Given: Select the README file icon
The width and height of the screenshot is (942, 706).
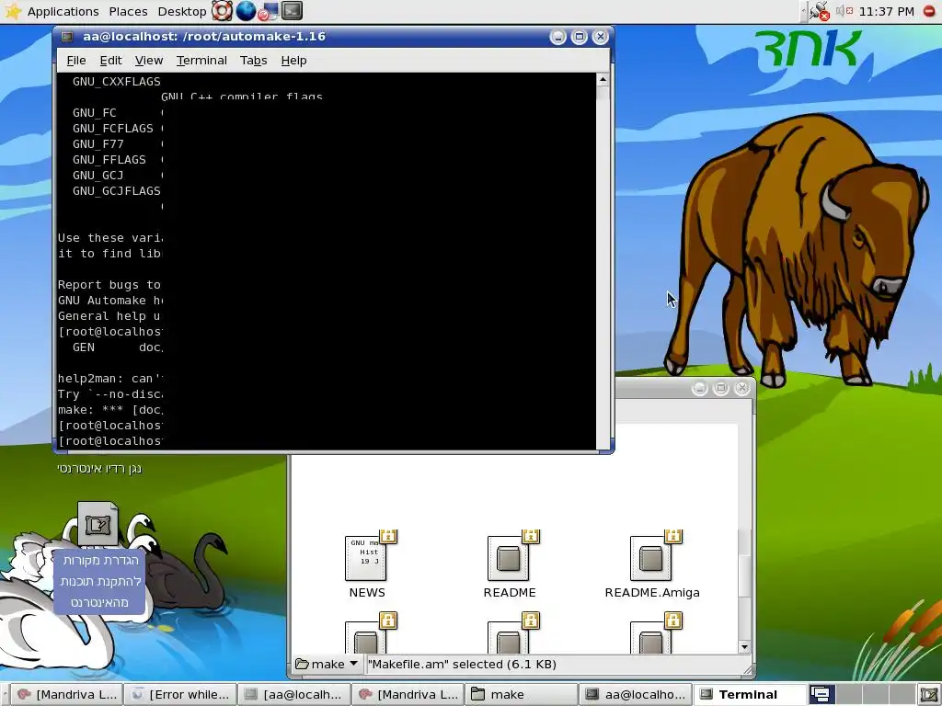Looking at the screenshot, I should point(508,558).
